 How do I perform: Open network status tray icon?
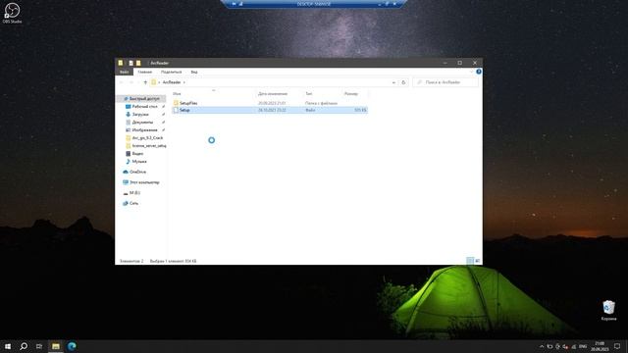click(573, 346)
